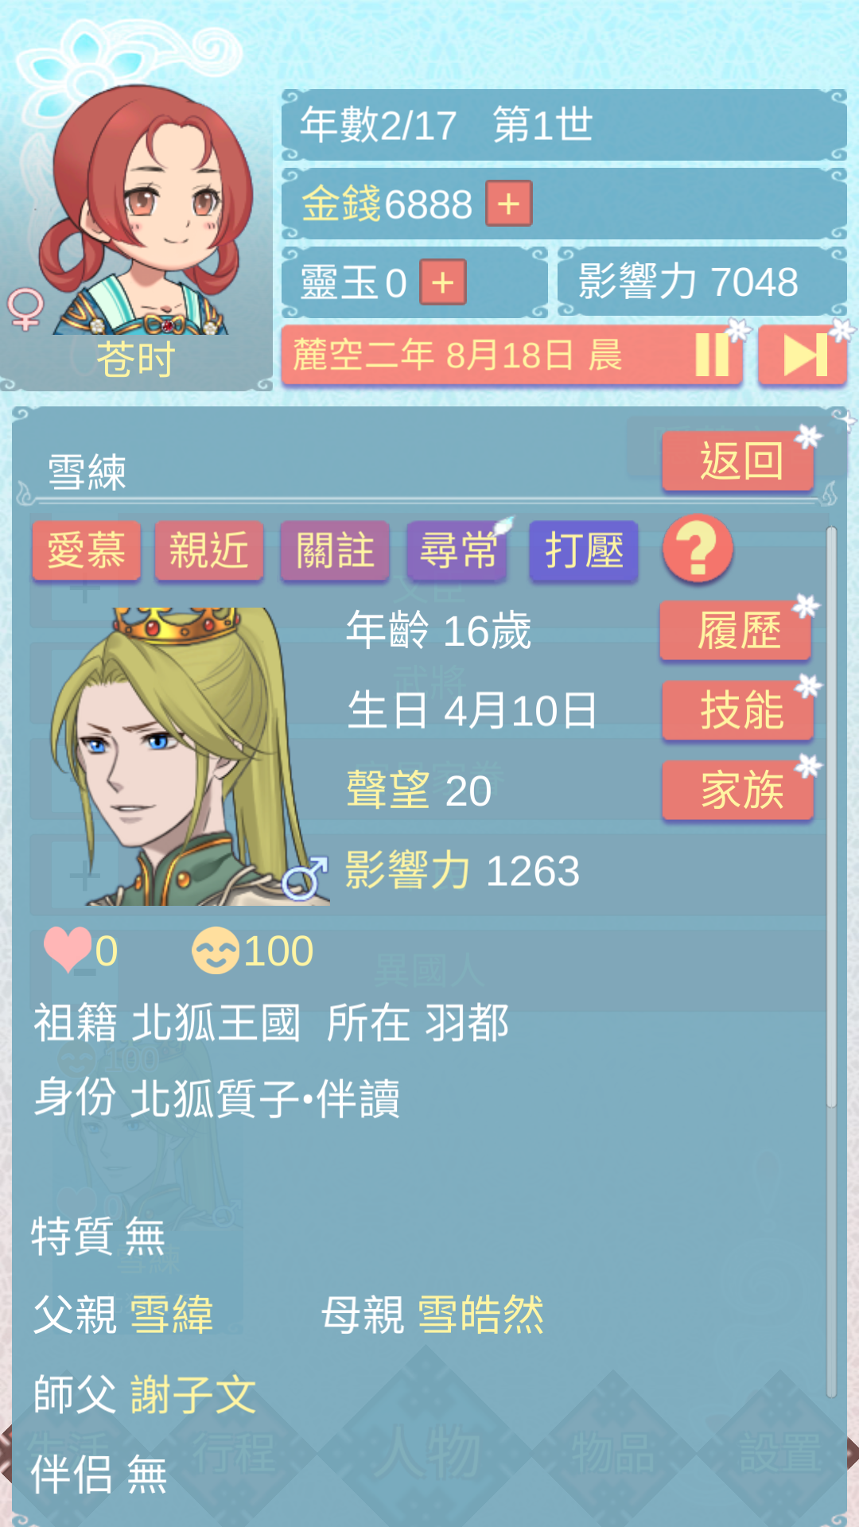Image resolution: width=859 pixels, height=1527 pixels.
Task: Set attitude to 關註
Action: tap(335, 550)
